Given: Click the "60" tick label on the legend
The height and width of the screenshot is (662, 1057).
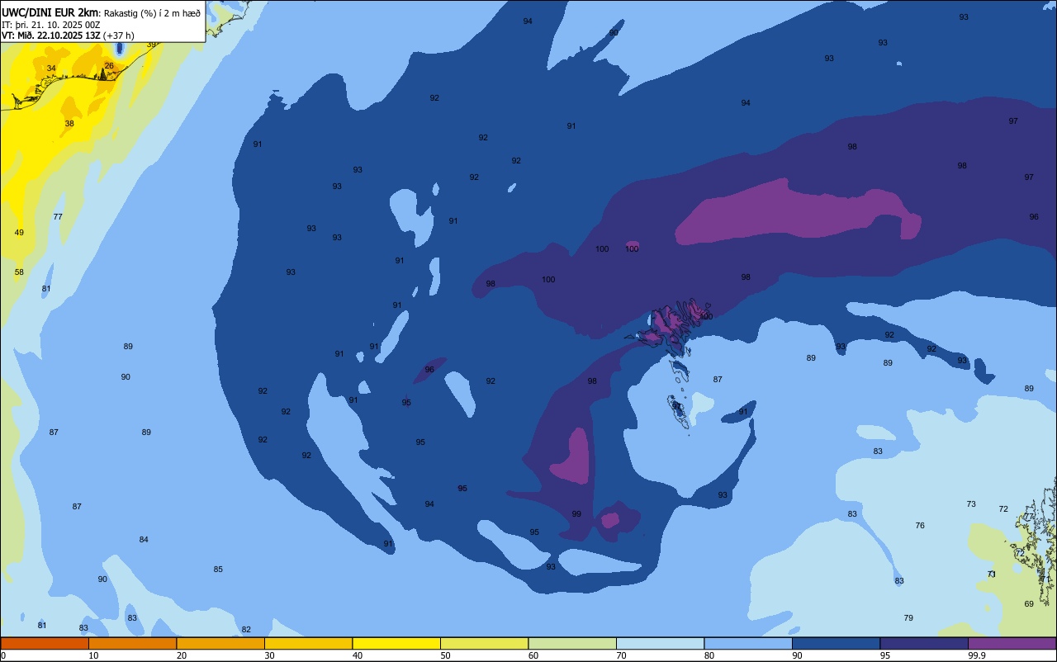Looking at the screenshot, I should [533, 655].
